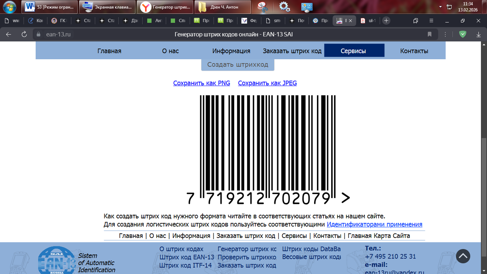Click О нас in the bottom text menu
487x274 pixels.
point(157,236)
